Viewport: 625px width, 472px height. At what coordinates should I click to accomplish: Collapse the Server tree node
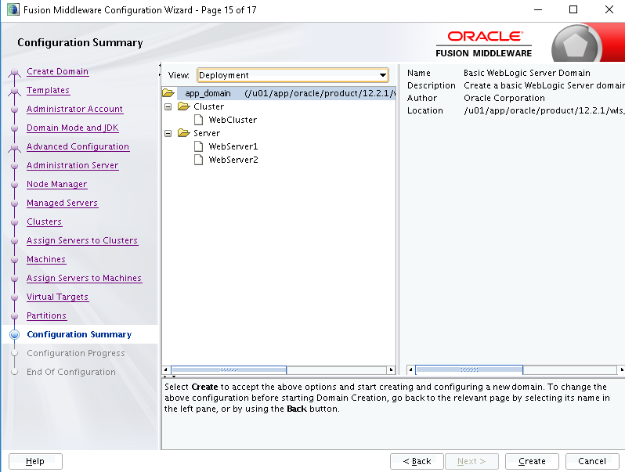click(168, 133)
